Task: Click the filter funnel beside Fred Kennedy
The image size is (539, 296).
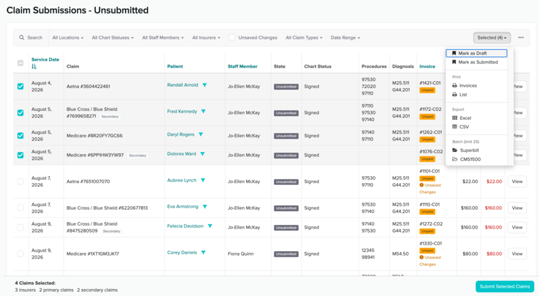Action: (203, 112)
